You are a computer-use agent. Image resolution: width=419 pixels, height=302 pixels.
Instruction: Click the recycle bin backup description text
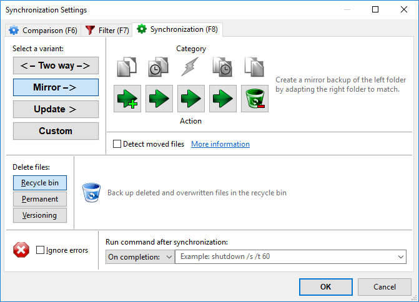coord(197,193)
